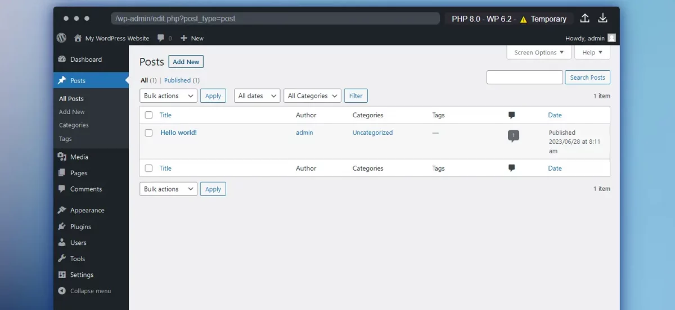
Task: Click the download icon in browser bar
Action: (602, 18)
